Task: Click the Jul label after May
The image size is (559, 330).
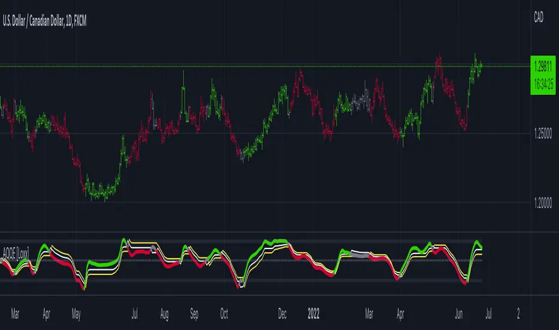Action: pyautogui.click(x=134, y=314)
